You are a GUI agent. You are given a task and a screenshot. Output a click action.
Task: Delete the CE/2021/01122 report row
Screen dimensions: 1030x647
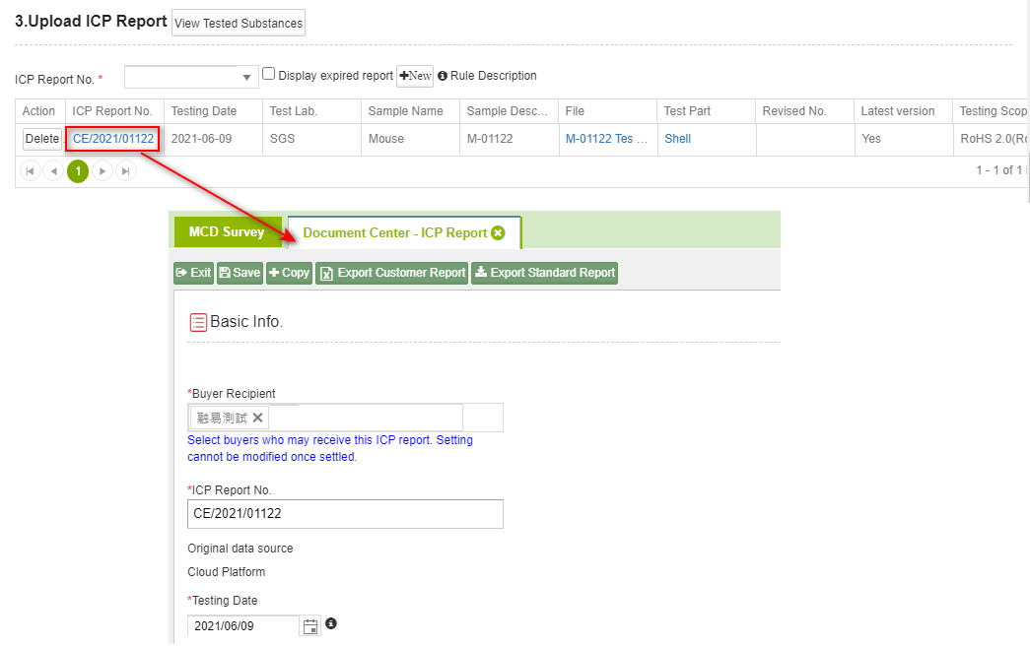click(x=41, y=139)
